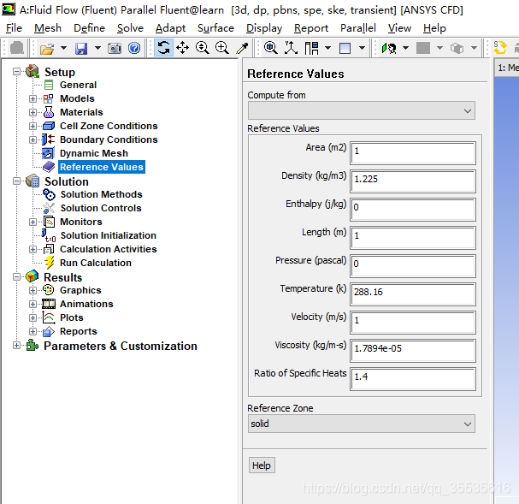
Task: Open the Report menu
Action: pos(311,28)
